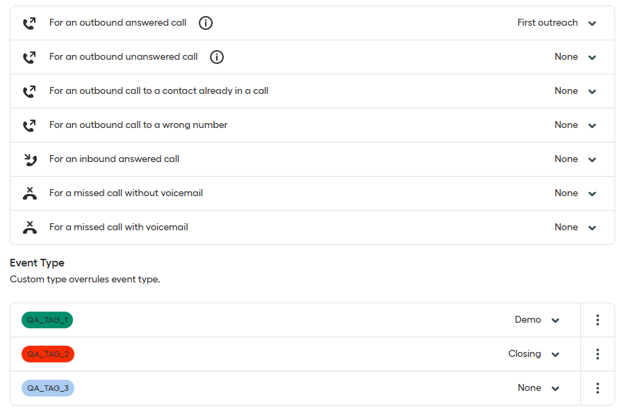
Task: Click the blue QA_TAG_3 tag
Action: 48,388
